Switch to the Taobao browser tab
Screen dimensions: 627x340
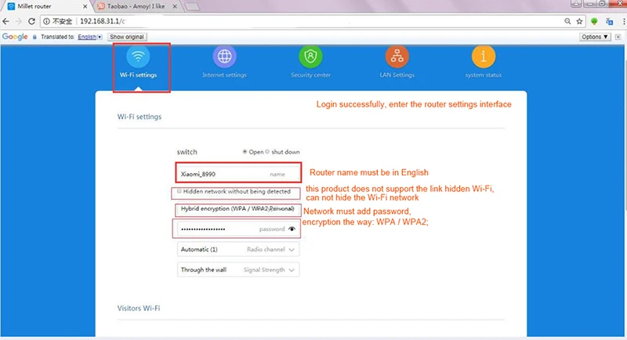tap(136, 6)
